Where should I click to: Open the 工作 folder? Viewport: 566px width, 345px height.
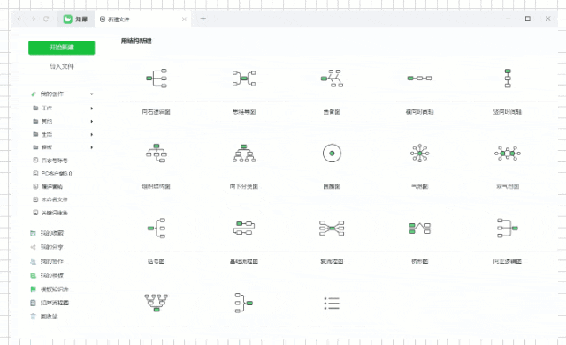[x=47, y=108]
